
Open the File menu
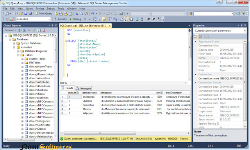5,9
